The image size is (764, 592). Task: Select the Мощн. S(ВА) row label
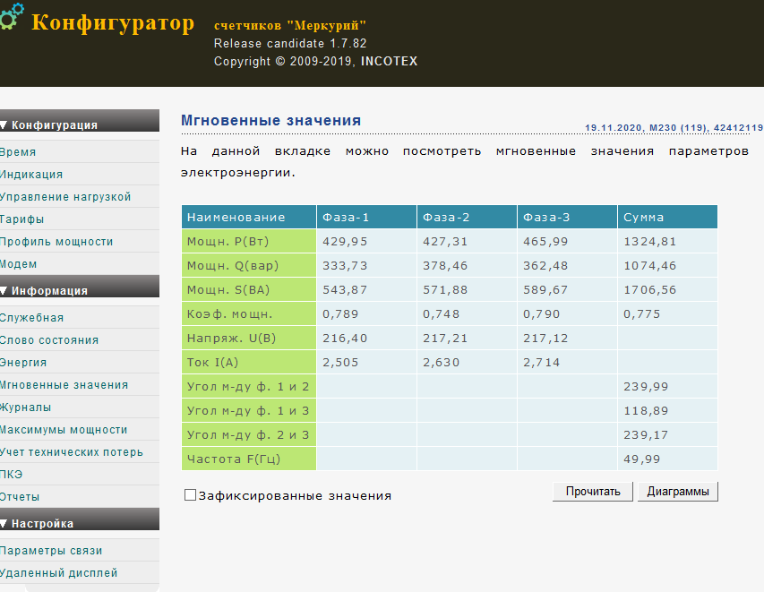tap(249, 289)
